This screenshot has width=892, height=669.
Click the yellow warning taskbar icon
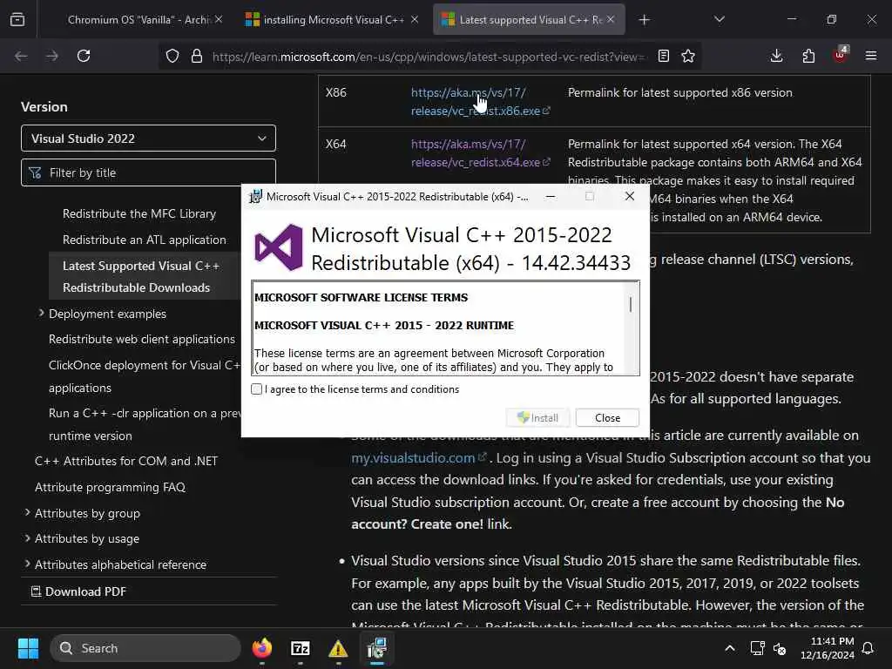point(338,648)
